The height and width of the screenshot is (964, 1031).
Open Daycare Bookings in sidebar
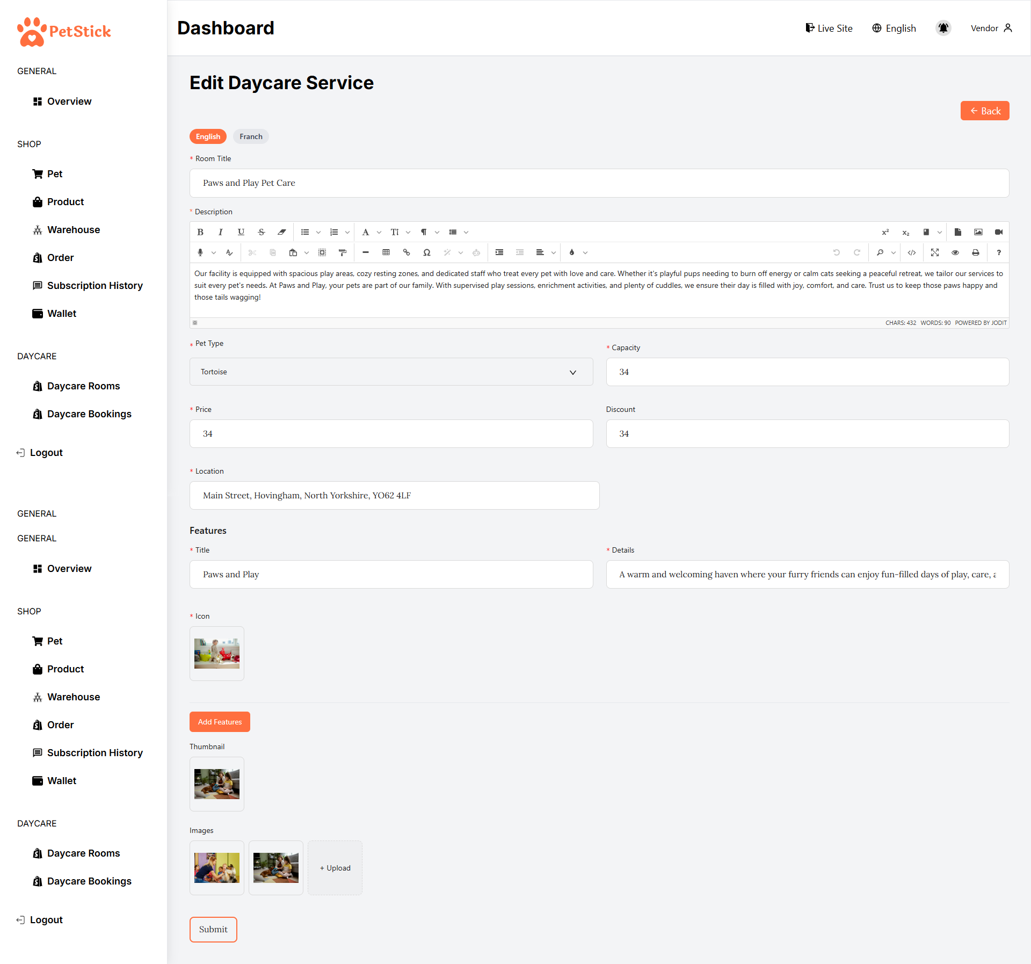pyautogui.click(x=89, y=414)
